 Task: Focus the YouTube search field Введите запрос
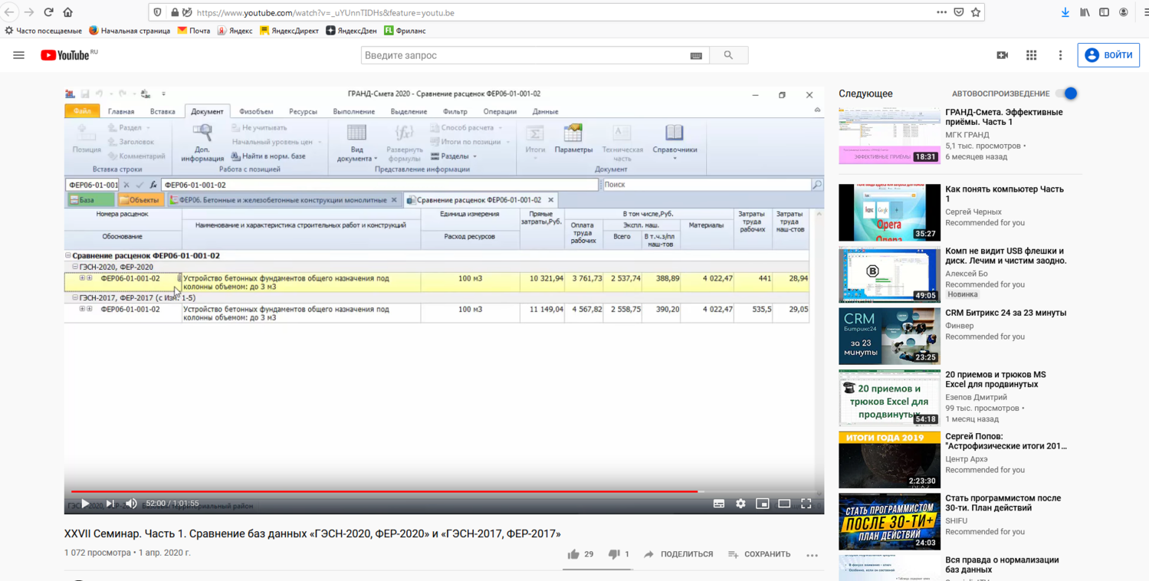pyautogui.click(x=525, y=55)
